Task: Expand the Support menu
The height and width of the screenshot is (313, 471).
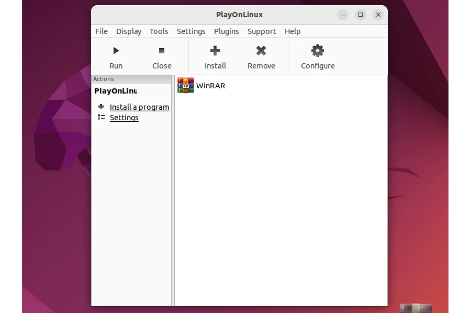Action: [262, 31]
